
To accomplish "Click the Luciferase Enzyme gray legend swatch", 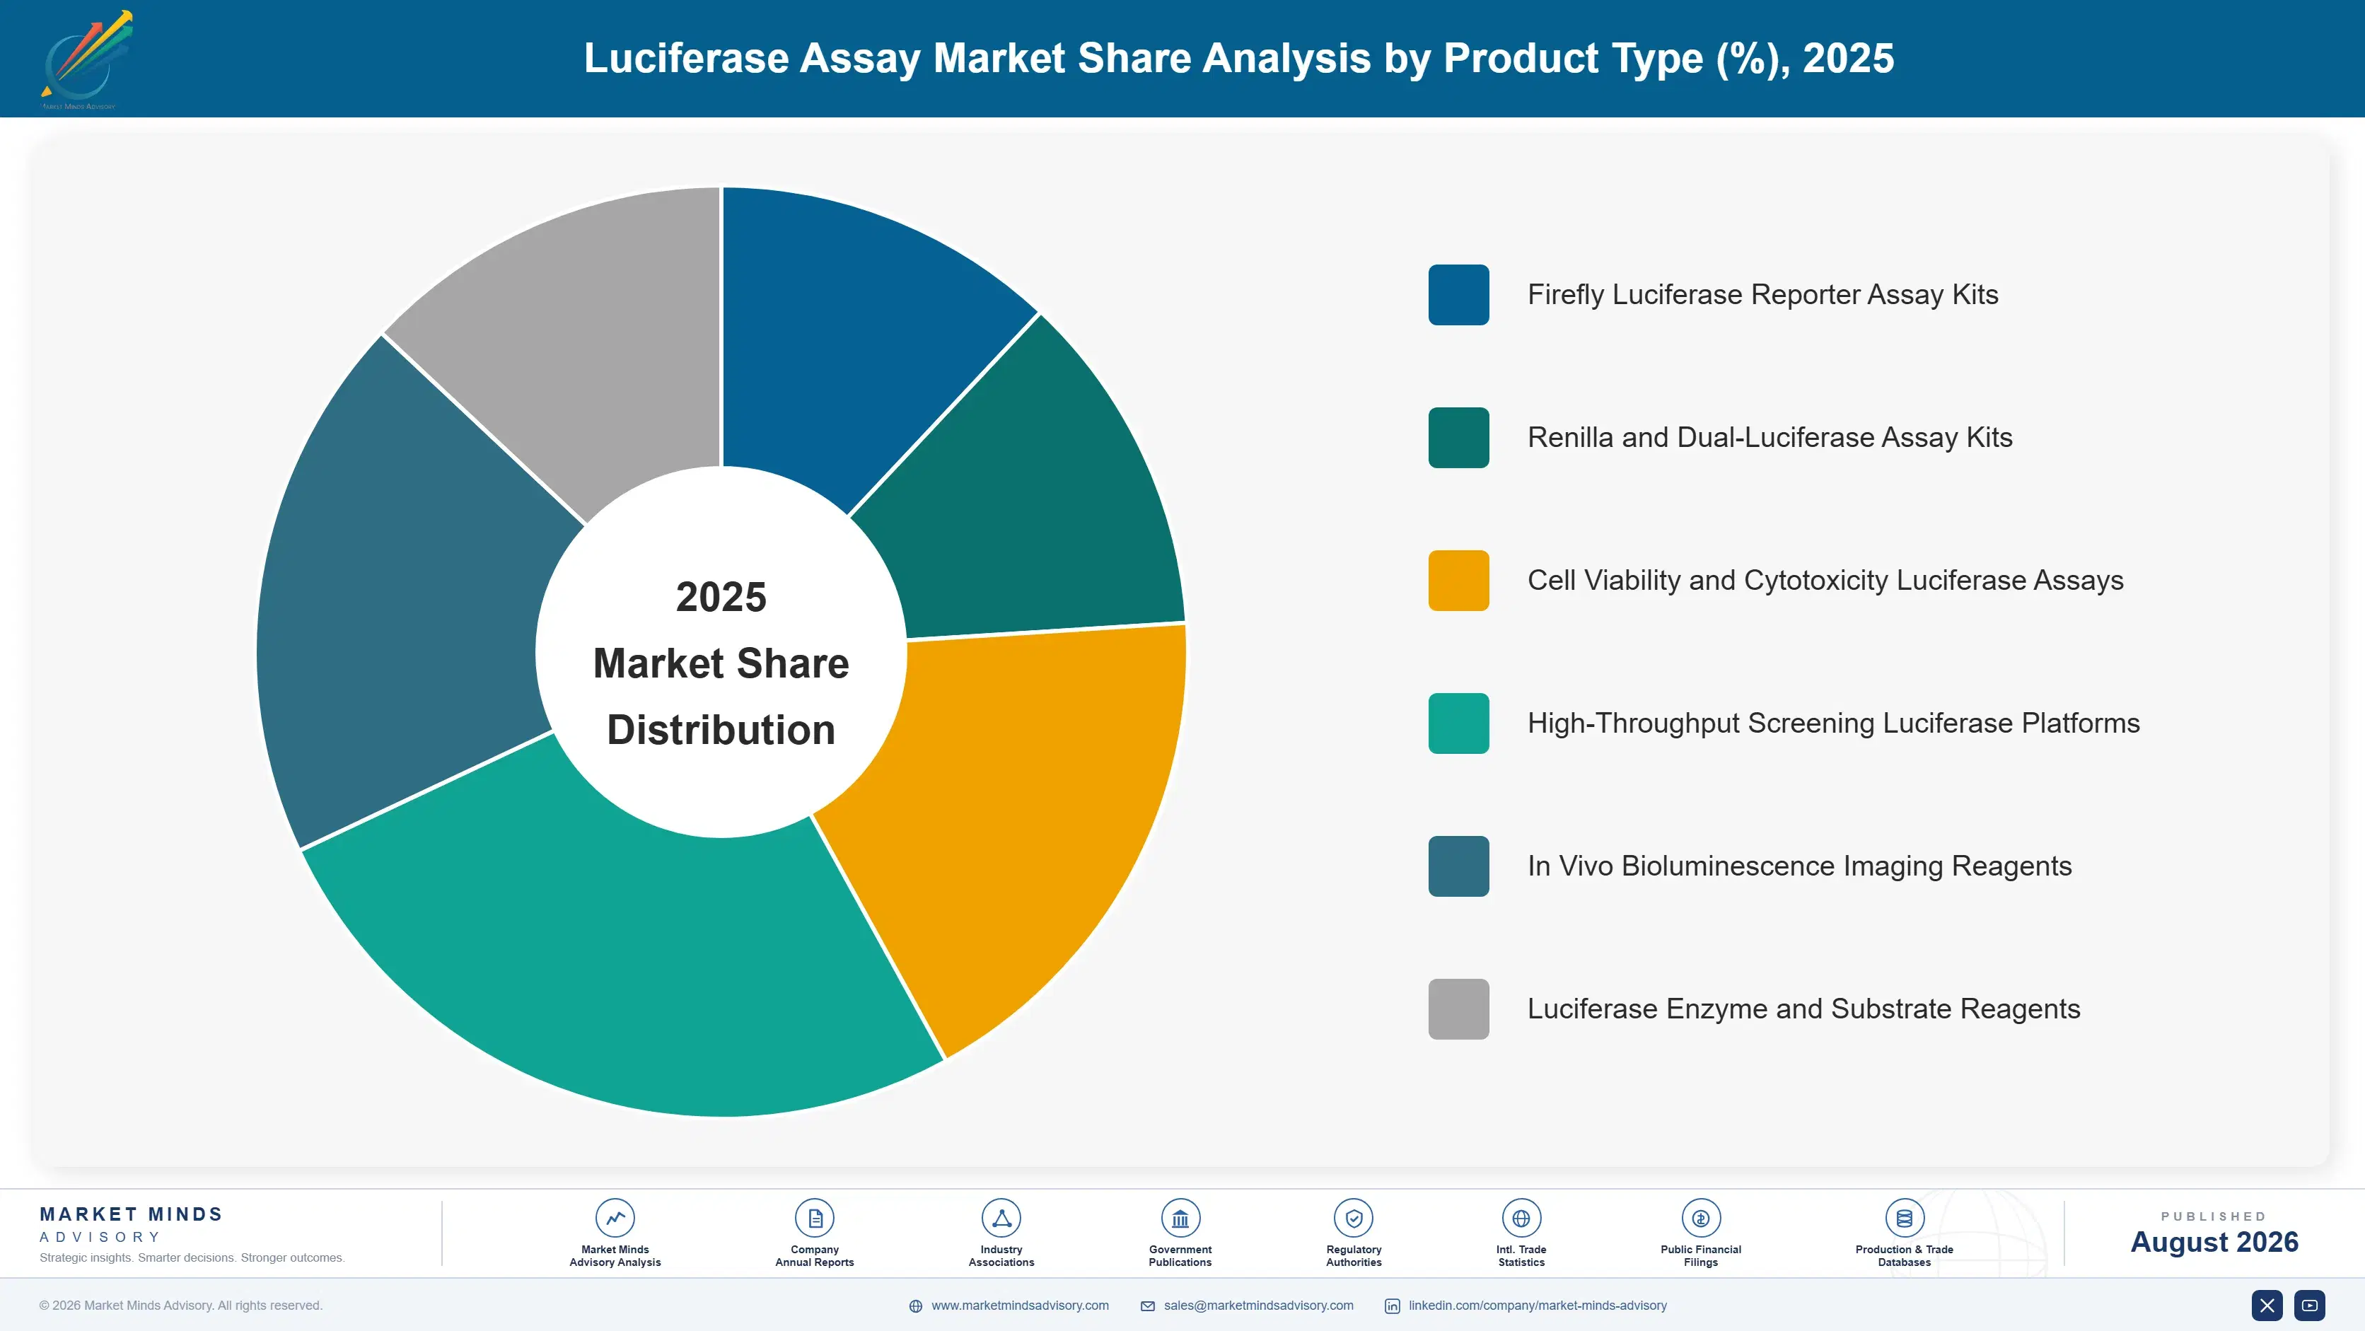I will tap(1458, 1009).
